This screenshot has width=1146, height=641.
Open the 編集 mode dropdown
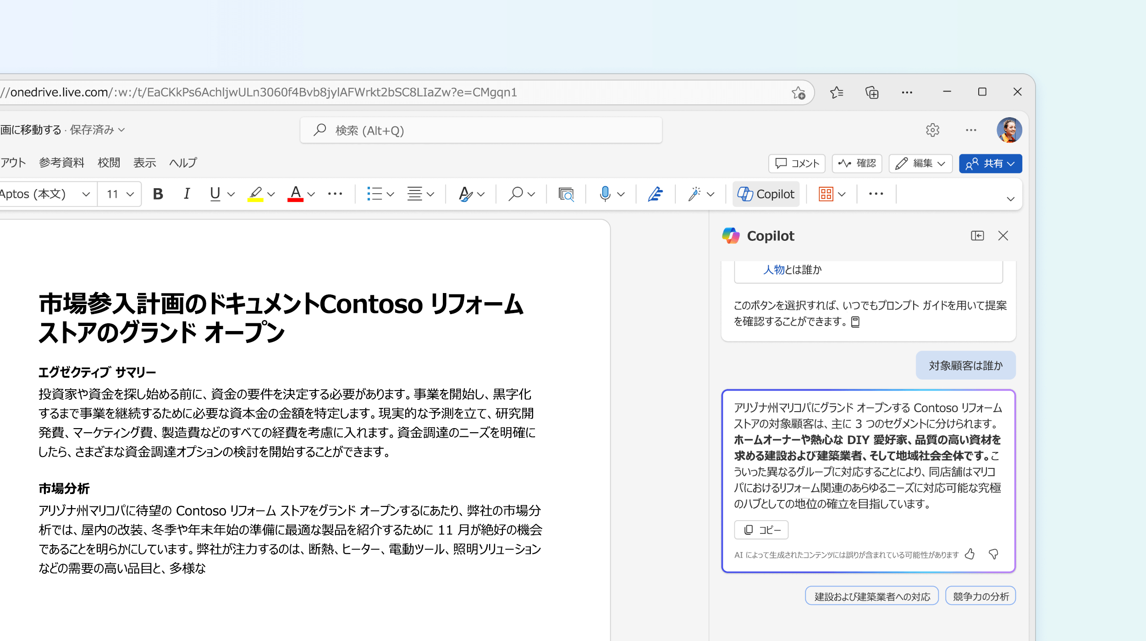pyautogui.click(x=920, y=163)
